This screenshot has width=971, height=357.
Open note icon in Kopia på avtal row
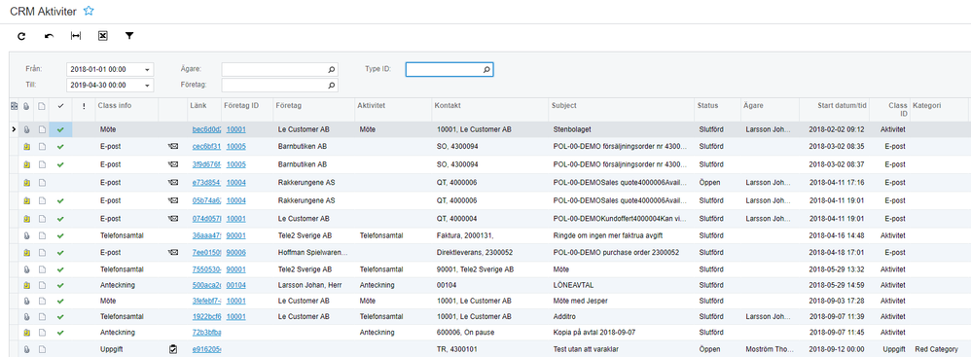[42, 333]
